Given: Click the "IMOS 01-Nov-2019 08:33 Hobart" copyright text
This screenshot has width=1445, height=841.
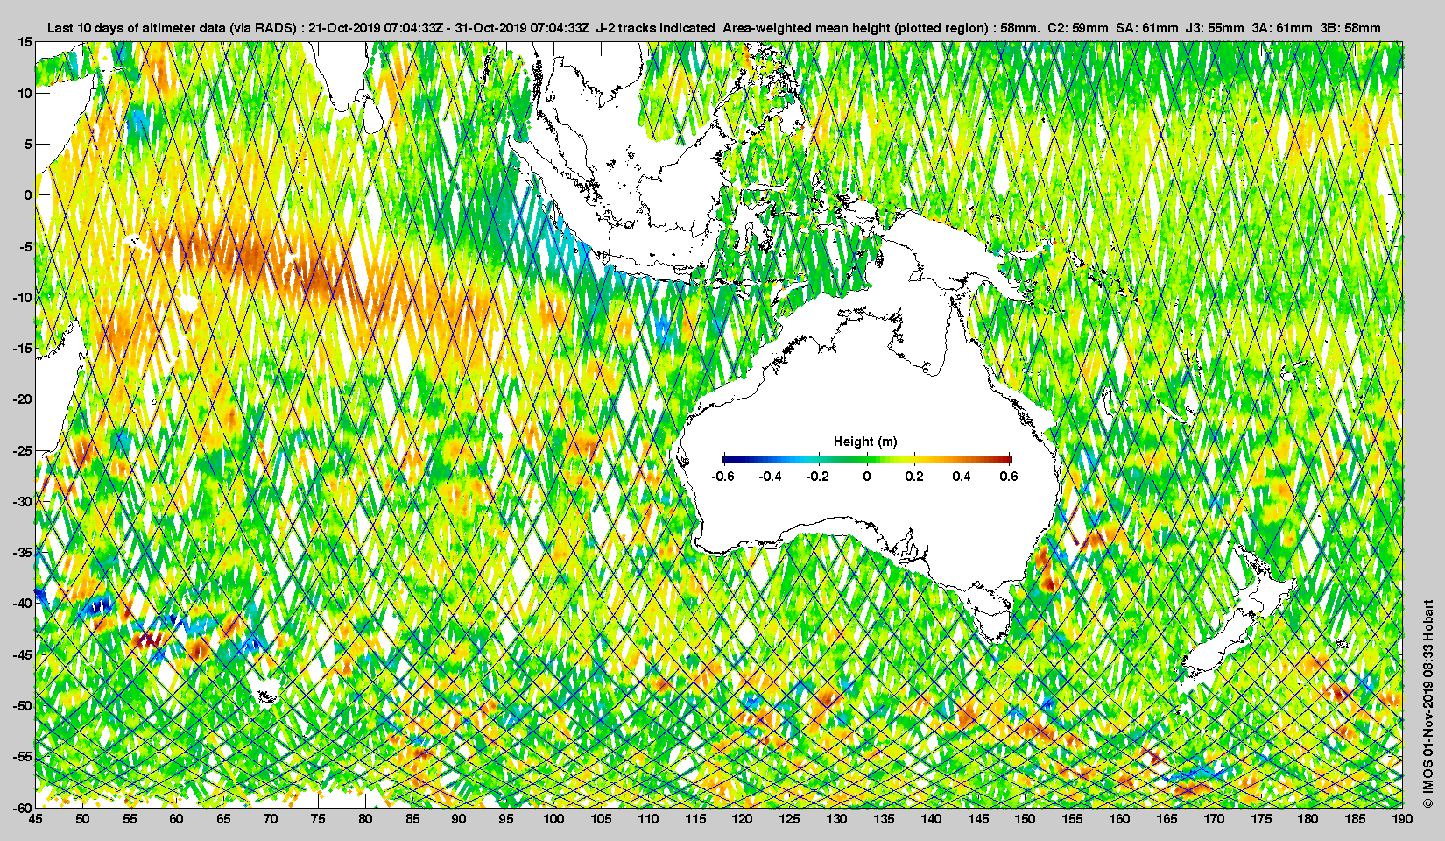Looking at the screenshot, I should tap(1428, 703).
